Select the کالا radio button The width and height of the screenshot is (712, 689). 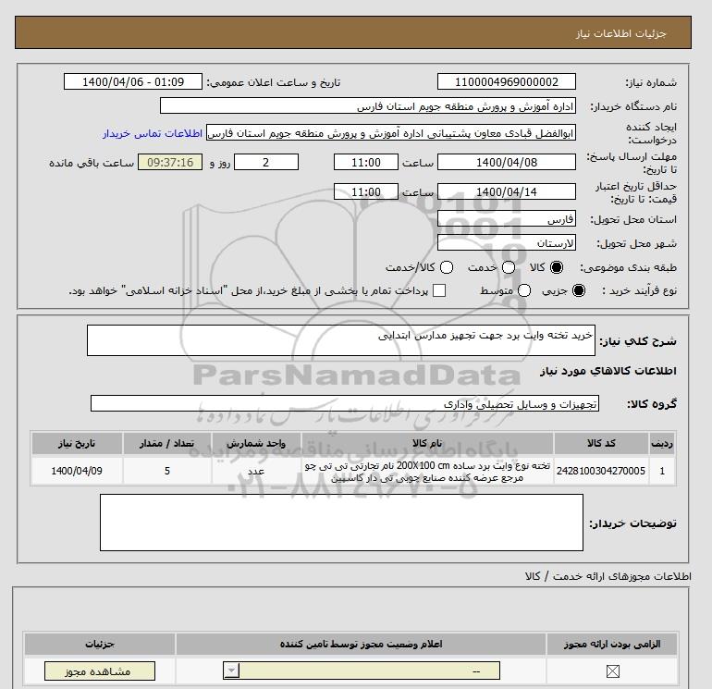coord(557,267)
